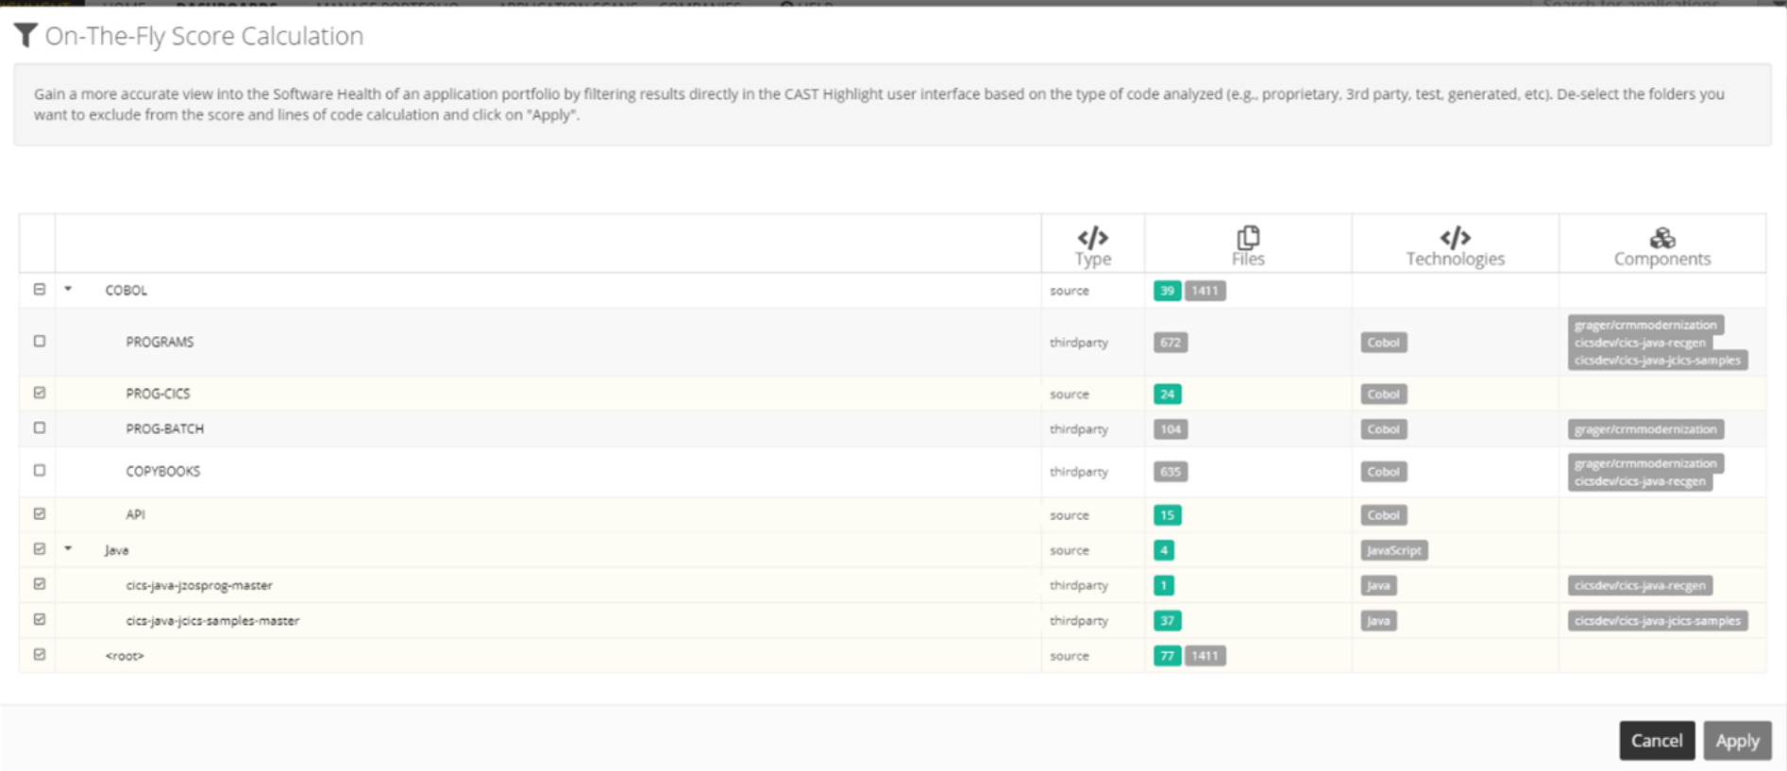The height and width of the screenshot is (771, 1787).
Task: Check the PROGRAMS folder checkbox
Action: tap(40, 341)
